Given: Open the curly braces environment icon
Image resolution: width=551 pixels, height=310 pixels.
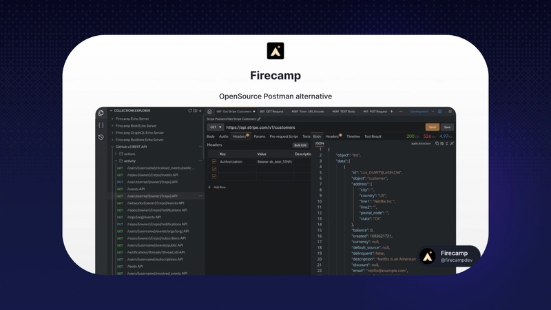Looking at the screenshot, I should (101, 125).
